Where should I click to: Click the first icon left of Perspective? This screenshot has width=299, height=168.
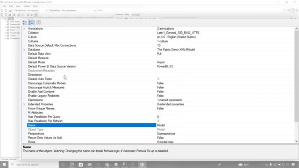pyautogui.click(x=2, y=10)
